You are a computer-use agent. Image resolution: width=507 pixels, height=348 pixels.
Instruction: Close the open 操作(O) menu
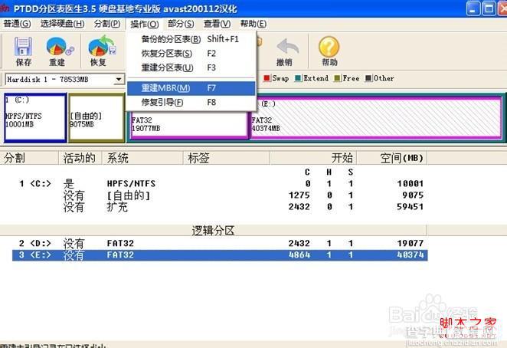(x=145, y=24)
